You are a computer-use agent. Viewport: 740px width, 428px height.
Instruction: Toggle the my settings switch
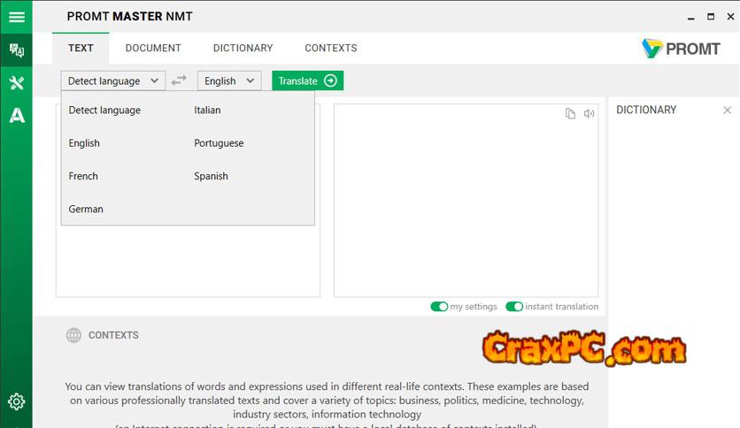pos(439,306)
